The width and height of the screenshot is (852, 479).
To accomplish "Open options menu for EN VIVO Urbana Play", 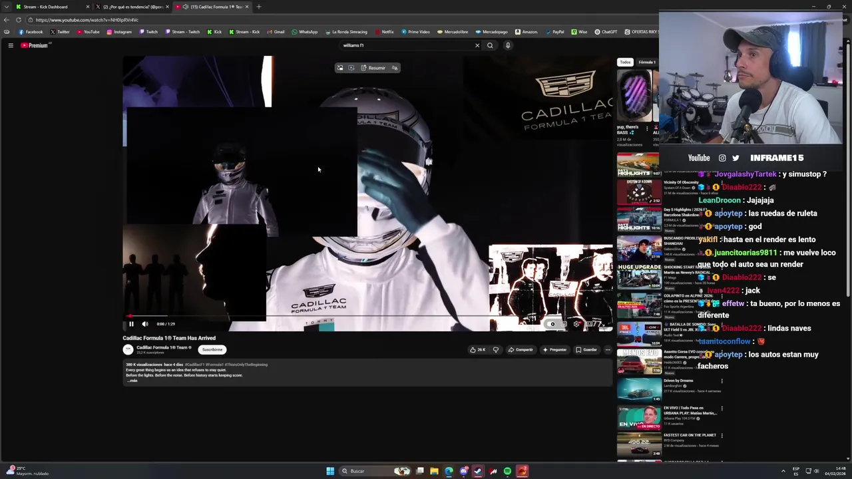I will 722,408.
